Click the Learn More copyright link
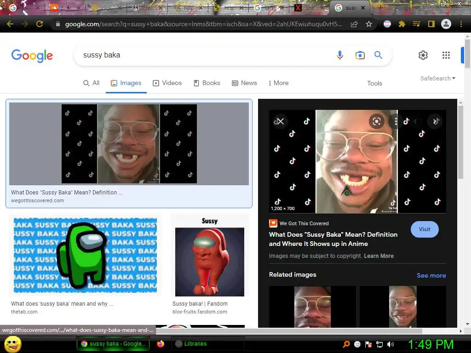Image resolution: width=471 pixels, height=353 pixels. 379,256
